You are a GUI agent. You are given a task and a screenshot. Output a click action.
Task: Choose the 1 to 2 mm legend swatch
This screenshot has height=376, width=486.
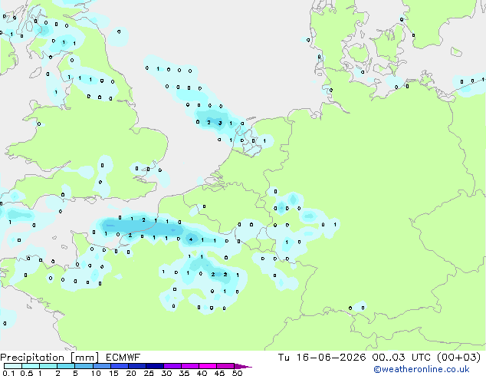[48, 366]
